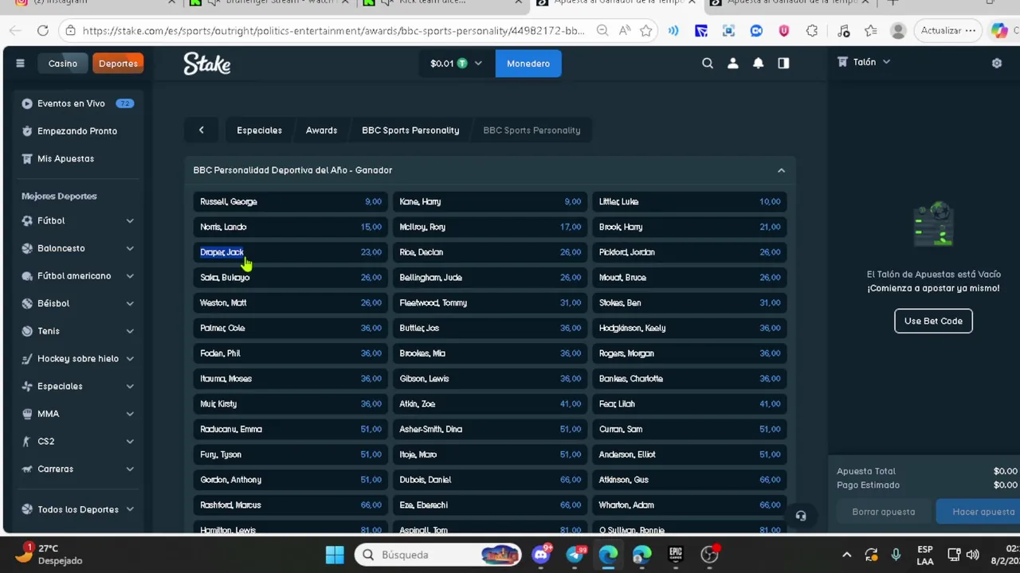
Task: Open browser extensions puzzle icon
Action: click(812, 31)
